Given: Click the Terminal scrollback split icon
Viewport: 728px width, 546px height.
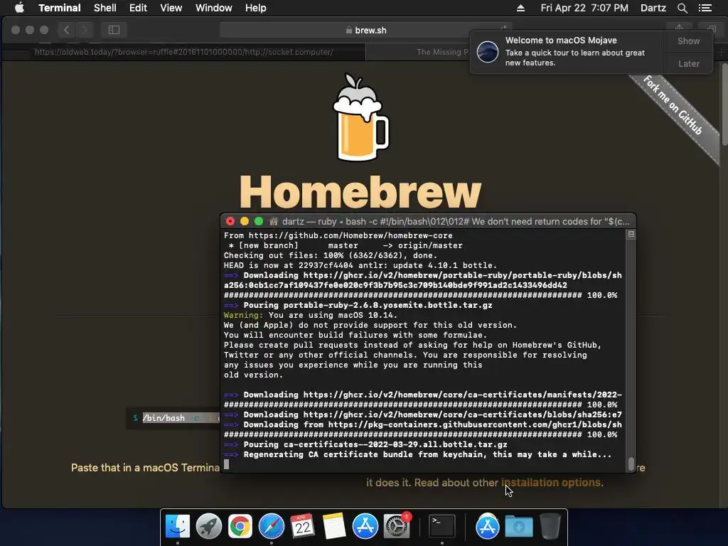Looking at the screenshot, I should [631, 235].
